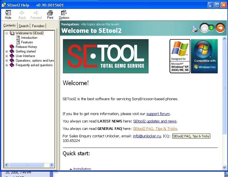The image size is (228, 177).
Task: Click the printer icon in header
Action: (x=195, y=29)
